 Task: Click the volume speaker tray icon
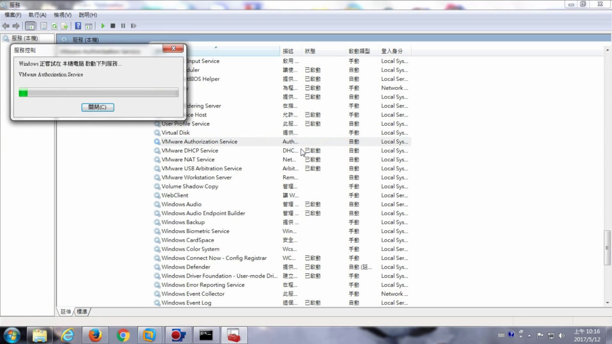point(561,335)
